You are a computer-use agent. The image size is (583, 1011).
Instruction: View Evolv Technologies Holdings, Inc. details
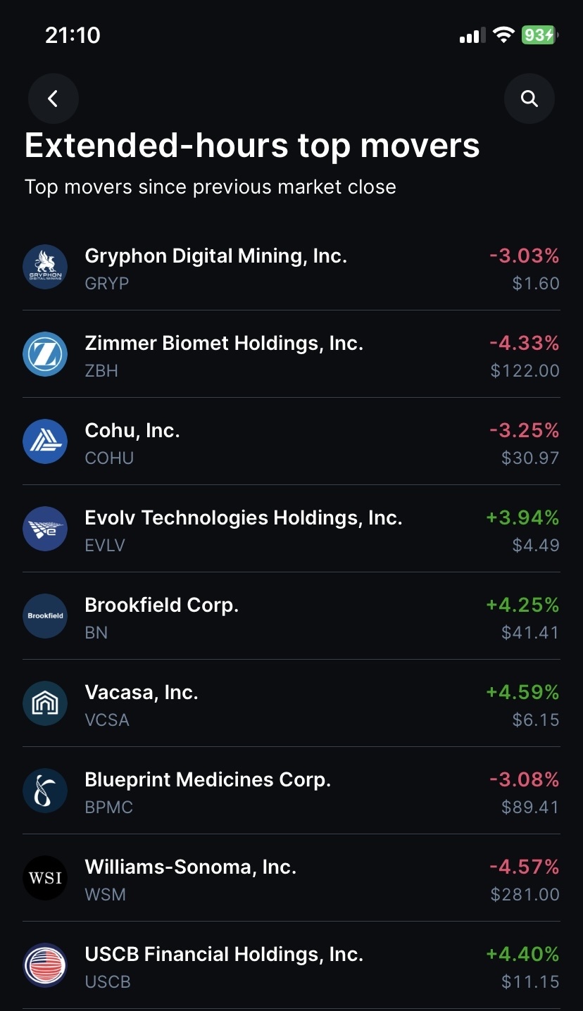coord(291,529)
